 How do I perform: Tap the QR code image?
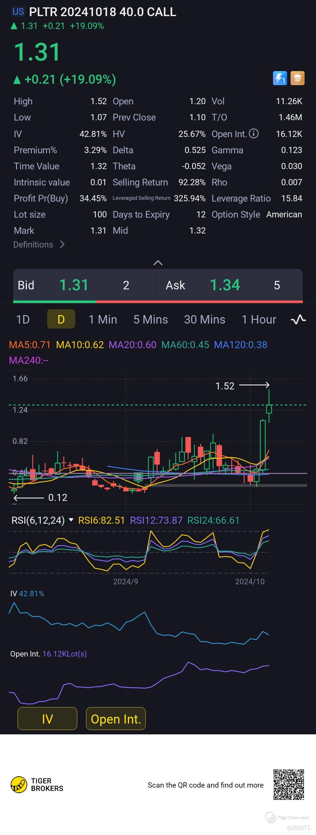click(288, 784)
